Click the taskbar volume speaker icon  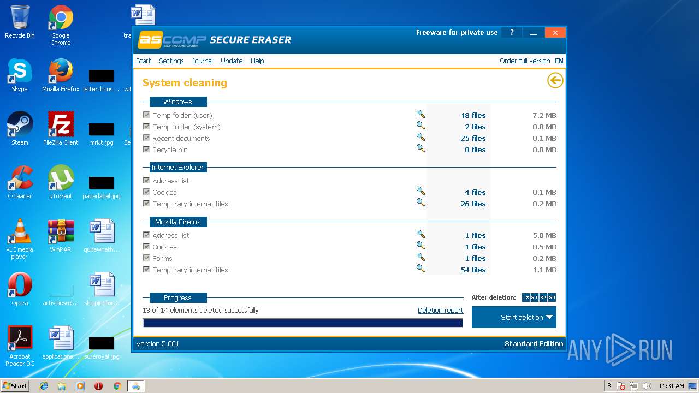pos(647,386)
